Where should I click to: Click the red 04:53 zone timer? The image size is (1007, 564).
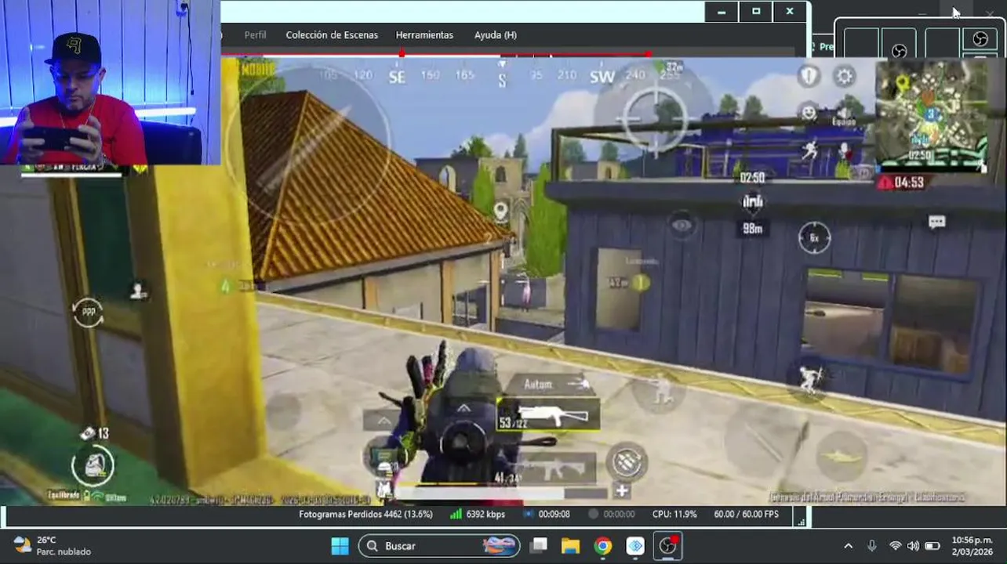point(901,183)
